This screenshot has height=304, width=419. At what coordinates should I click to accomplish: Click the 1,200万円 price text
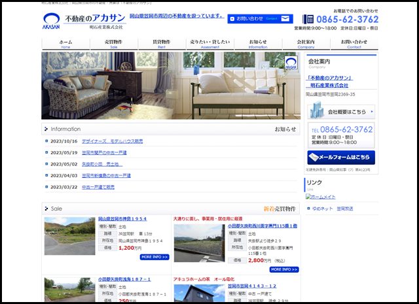pyautogui.click(x=130, y=248)
